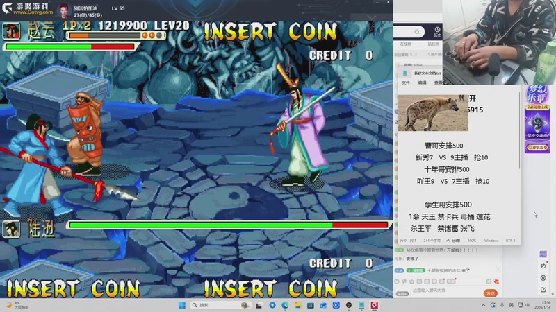Screen dimensions: 556x312
Task: Click the send 发送 button in chat
Action: [491, 293]
